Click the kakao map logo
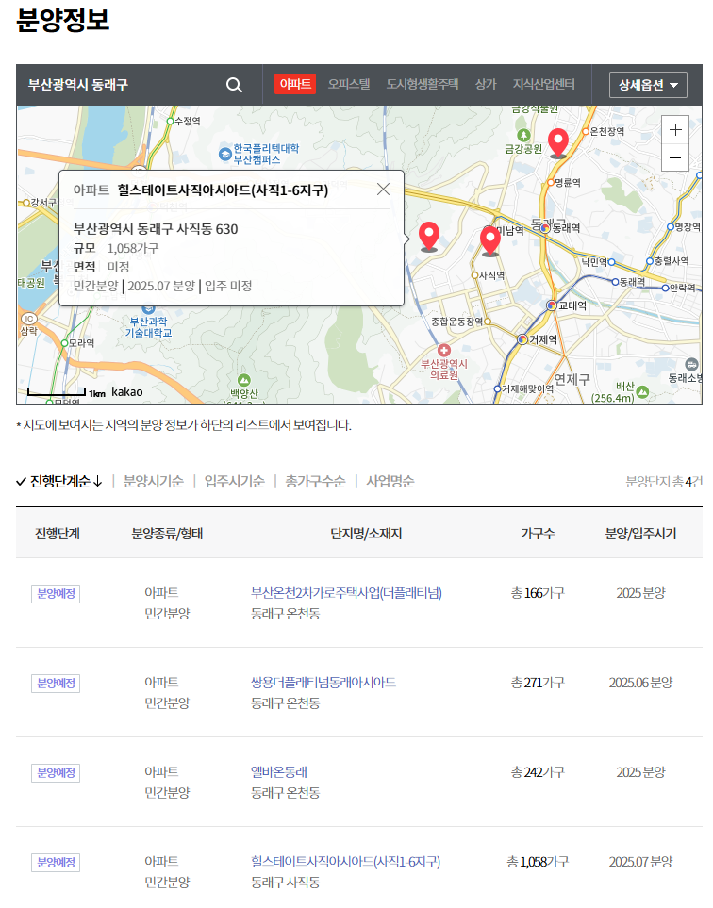 pos(126,392)
